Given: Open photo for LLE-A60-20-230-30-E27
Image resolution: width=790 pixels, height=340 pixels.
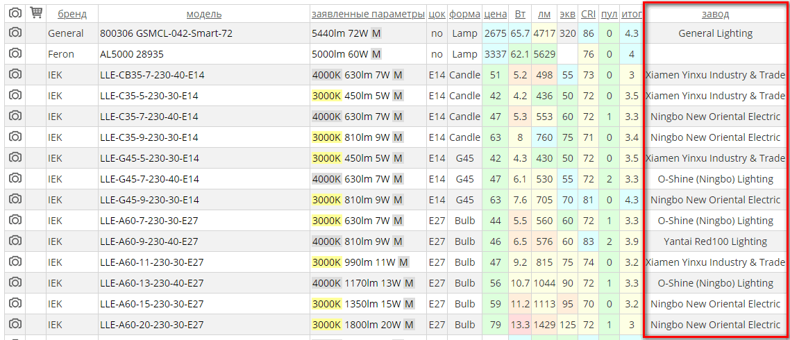Looking at the screenshot, I should (x=15, y=324).
